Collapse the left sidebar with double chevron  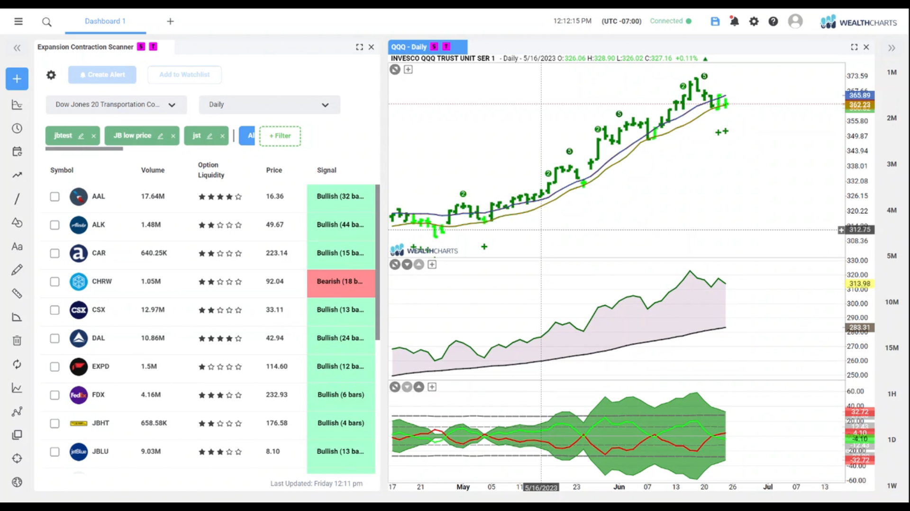[17, 48]
